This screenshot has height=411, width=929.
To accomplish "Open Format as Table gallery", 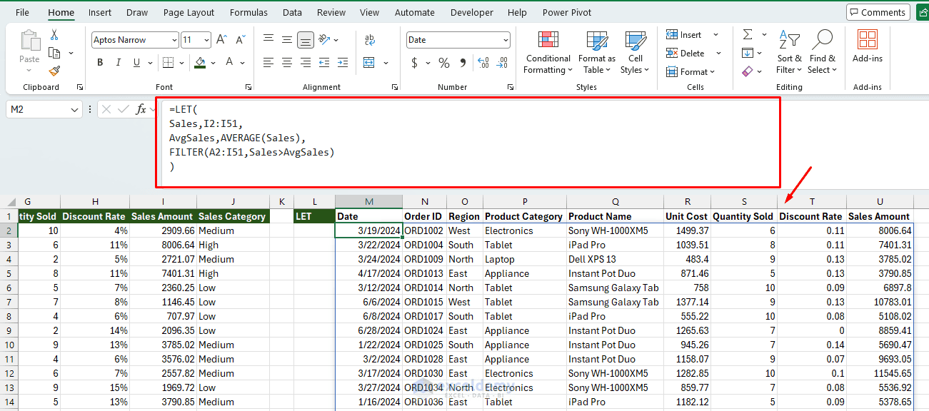I will pos(597,53).
